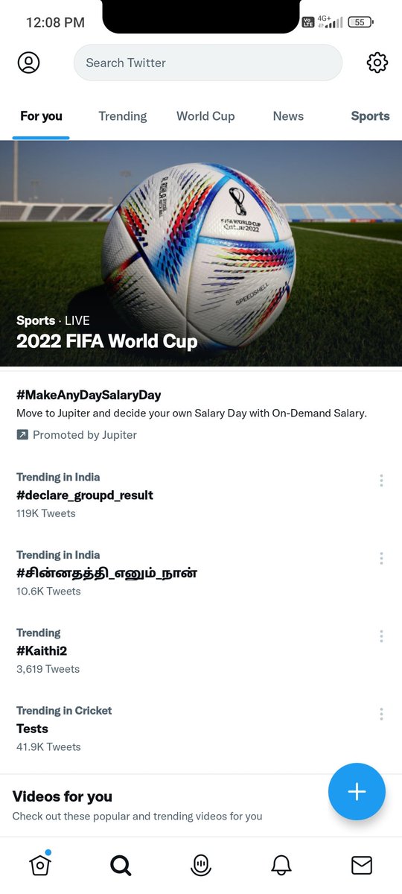Viewport: 402px width, 894px height.
Task: Open more options for #Kaithi2 trend
Action: (381, 636)
